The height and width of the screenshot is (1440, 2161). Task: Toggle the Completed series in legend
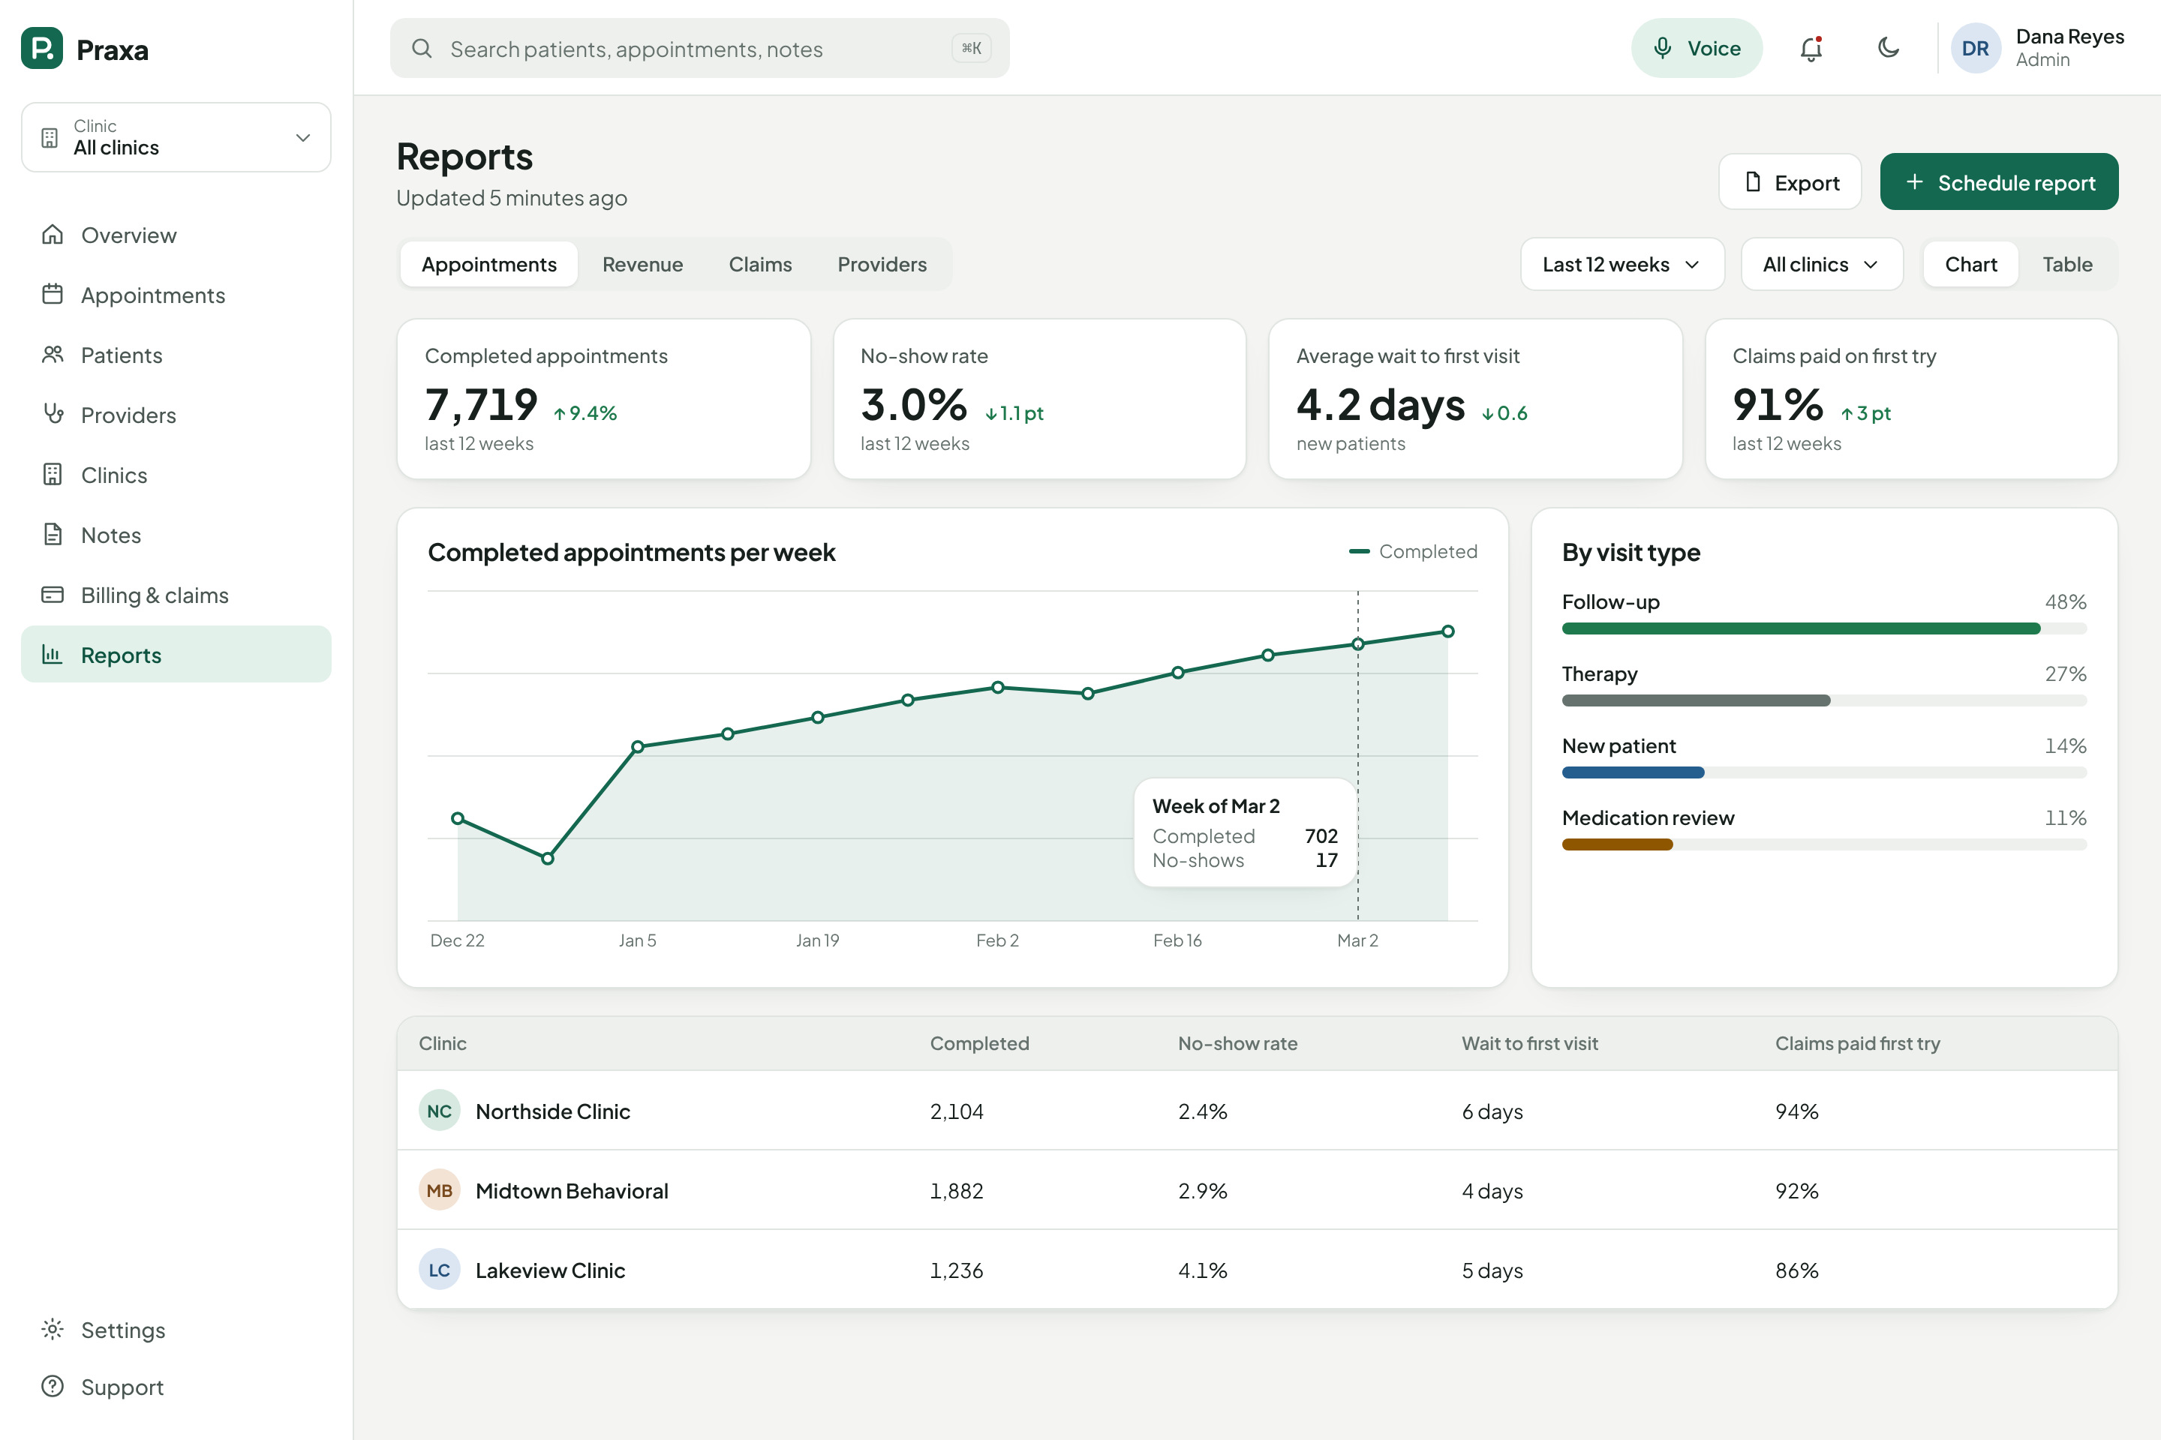pos(1413,551)
